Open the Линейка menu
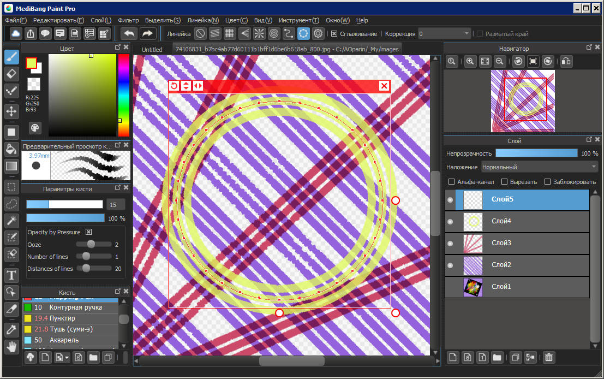The height and width of the screenshot is (379, 604). 203,20
